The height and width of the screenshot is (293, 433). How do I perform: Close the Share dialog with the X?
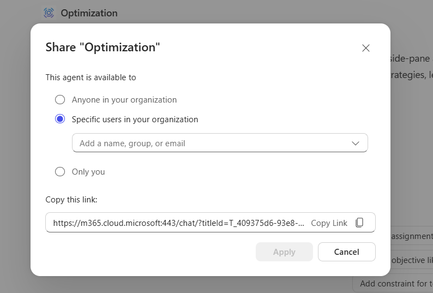(x=366, y=48)
